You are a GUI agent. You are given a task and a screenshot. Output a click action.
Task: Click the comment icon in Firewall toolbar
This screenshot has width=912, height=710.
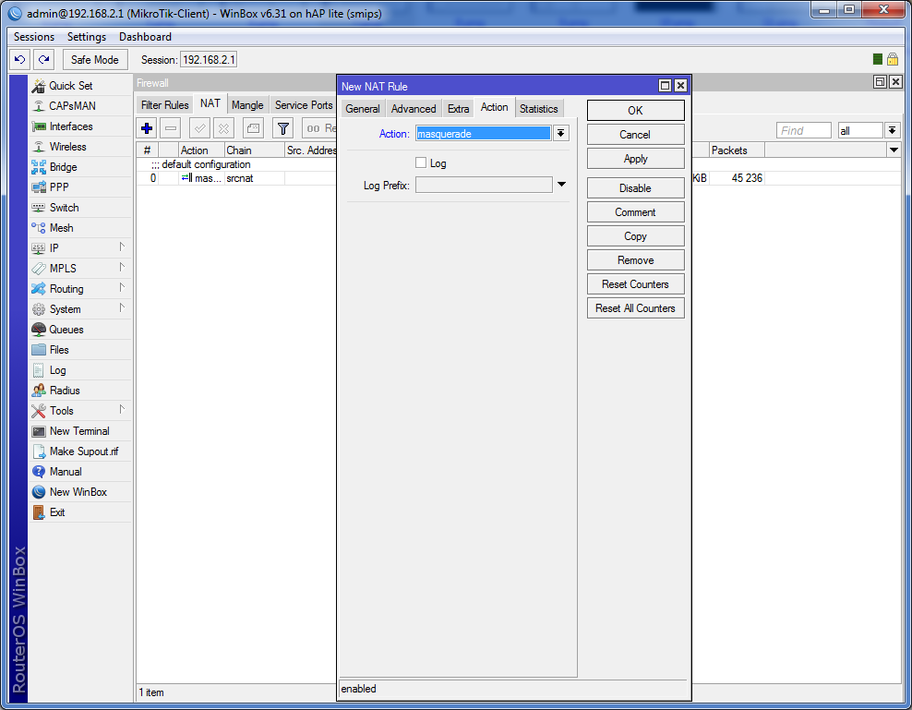[253, 128]
